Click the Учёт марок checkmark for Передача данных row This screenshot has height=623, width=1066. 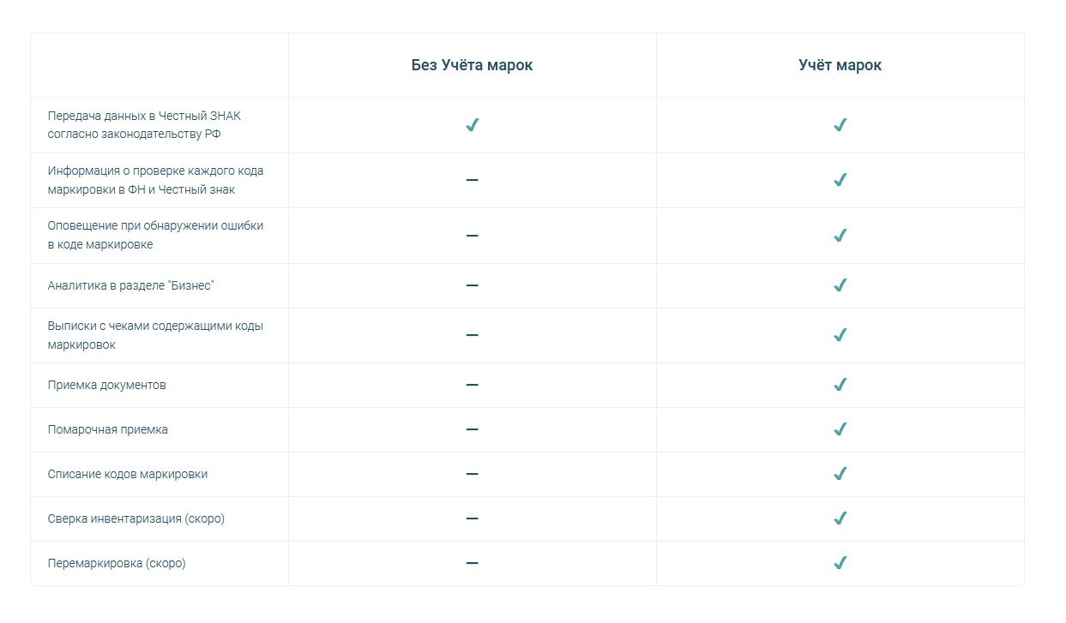tap(840, 125)
